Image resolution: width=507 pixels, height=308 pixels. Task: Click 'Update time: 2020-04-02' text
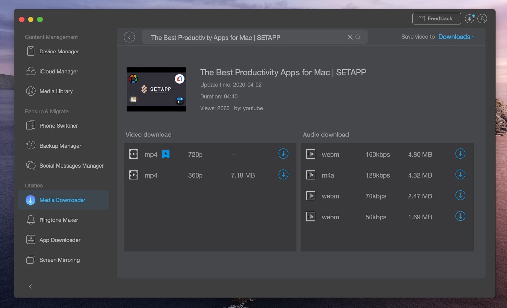(x=231, y=85)
